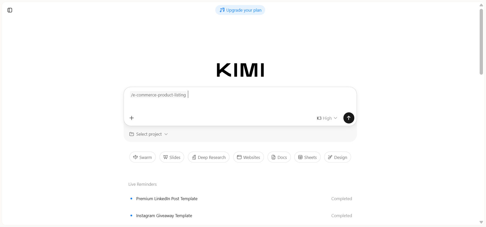This screenshot has width=486, height=227.
Task: Click the page vertical scrollbar thumb
Action: click(x=481, y=42)
